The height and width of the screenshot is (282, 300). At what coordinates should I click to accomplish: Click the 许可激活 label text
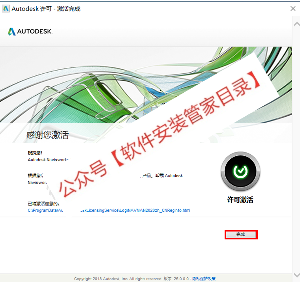pyautogui.click(x=240, y=200)
